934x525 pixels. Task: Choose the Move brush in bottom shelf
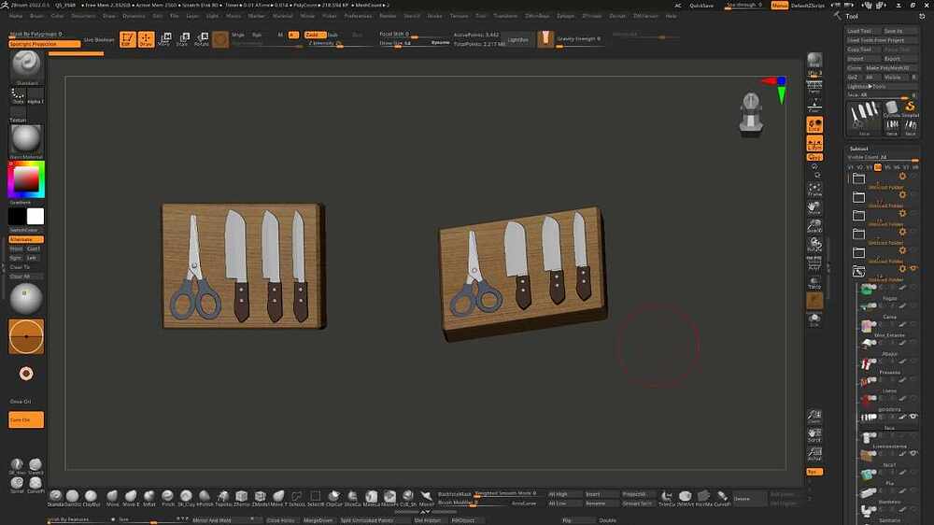click(112, 497)
